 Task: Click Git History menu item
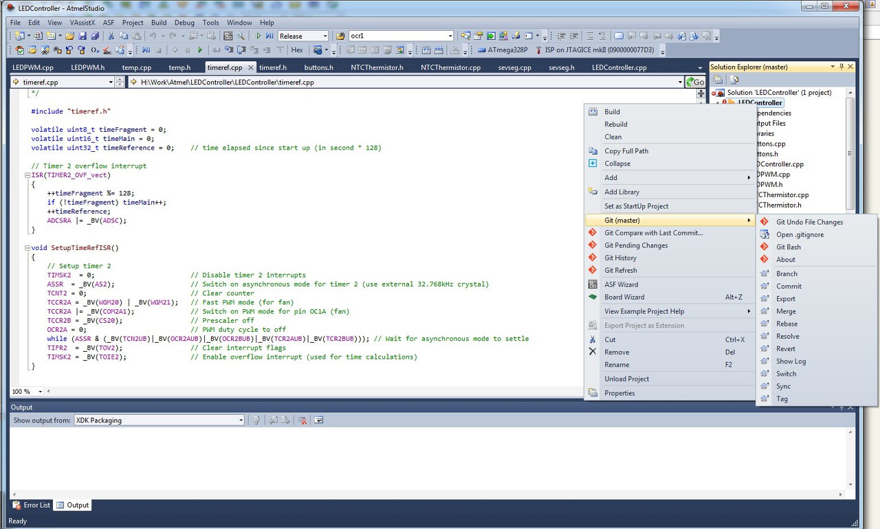620,258
